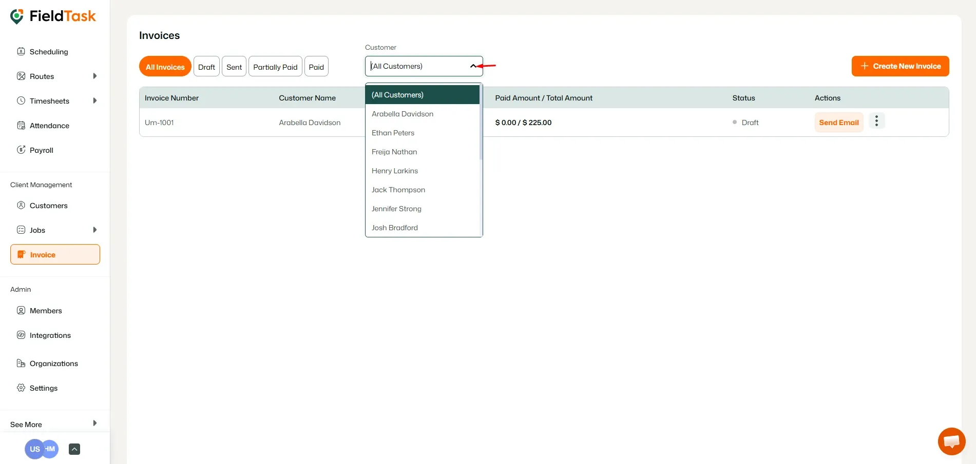Collapse the Customer dropdown chevron
The width and height of the screenshot is (976, 464).
pos(473,66)
